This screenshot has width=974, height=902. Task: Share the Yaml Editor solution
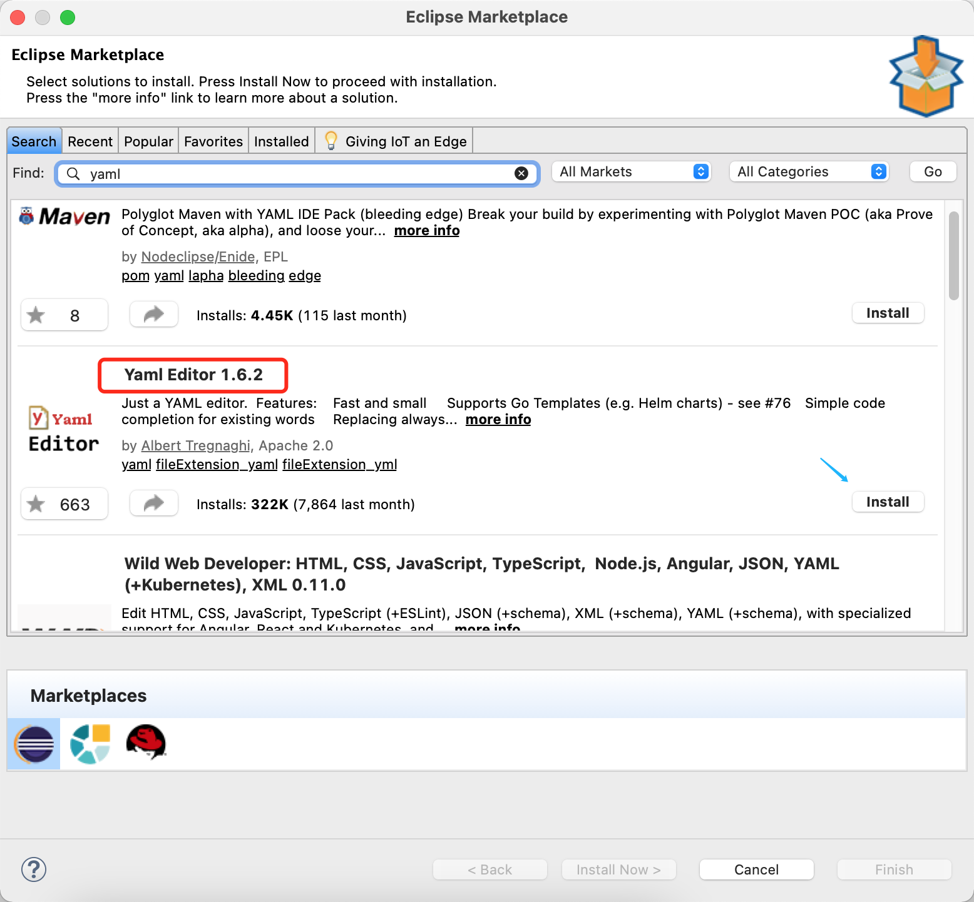(154, 503)
